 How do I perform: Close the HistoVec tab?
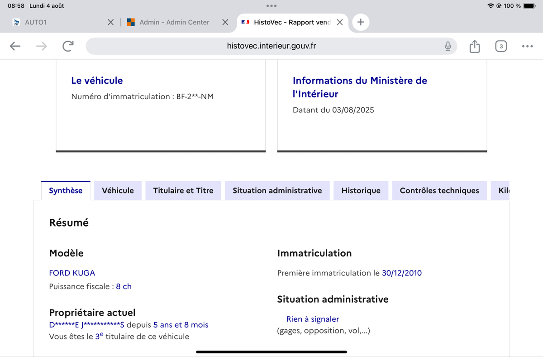pyautogui.click(x=340, y=22)
